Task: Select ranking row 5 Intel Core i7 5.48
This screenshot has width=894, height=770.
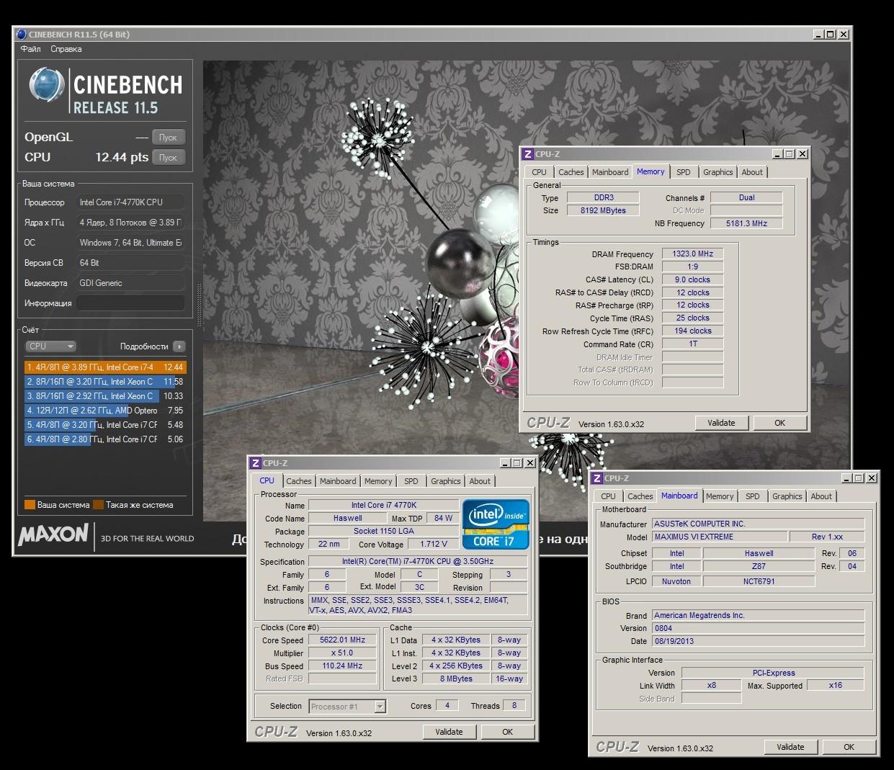Action: 105,425
